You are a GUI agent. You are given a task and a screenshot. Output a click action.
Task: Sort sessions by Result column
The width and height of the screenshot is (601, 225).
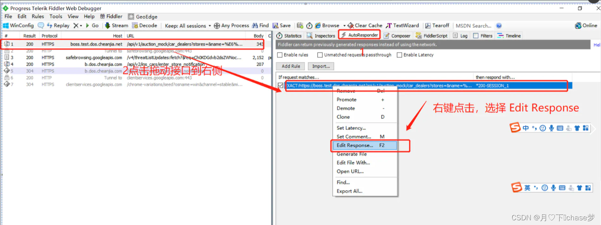tap(30, 36)
